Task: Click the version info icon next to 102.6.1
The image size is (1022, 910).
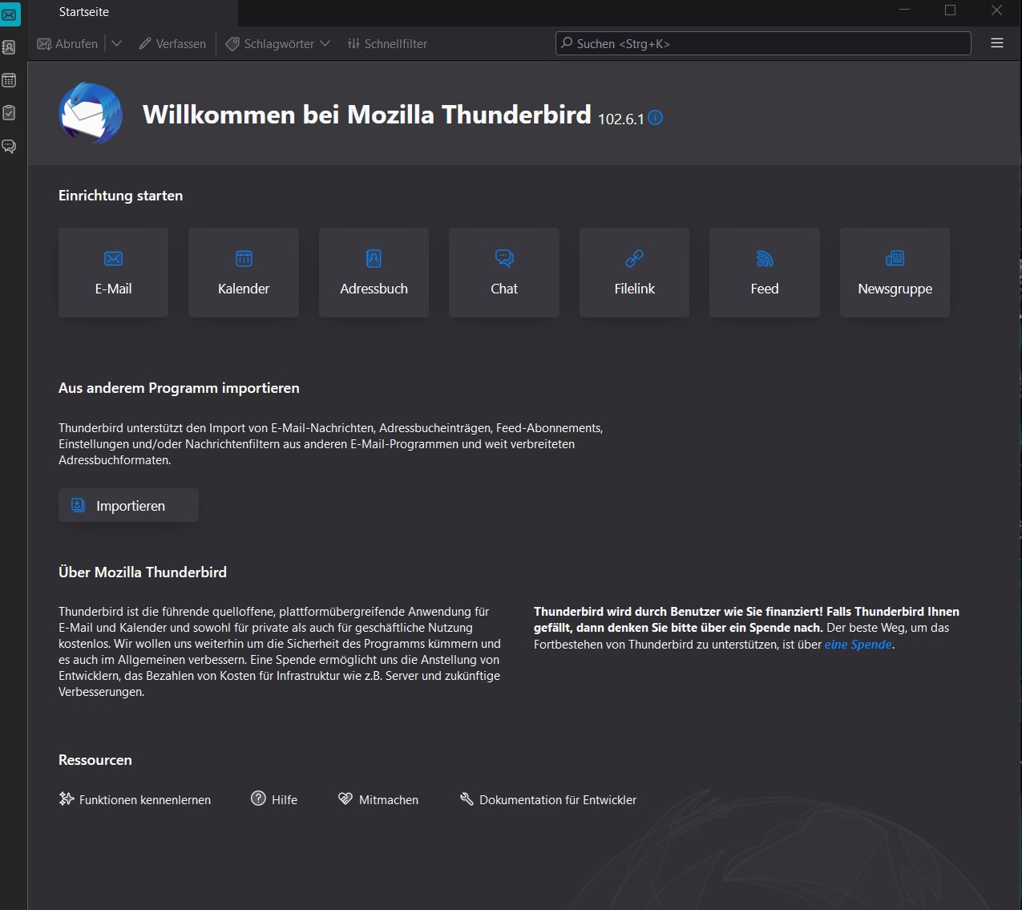Action: coord(656,118)
